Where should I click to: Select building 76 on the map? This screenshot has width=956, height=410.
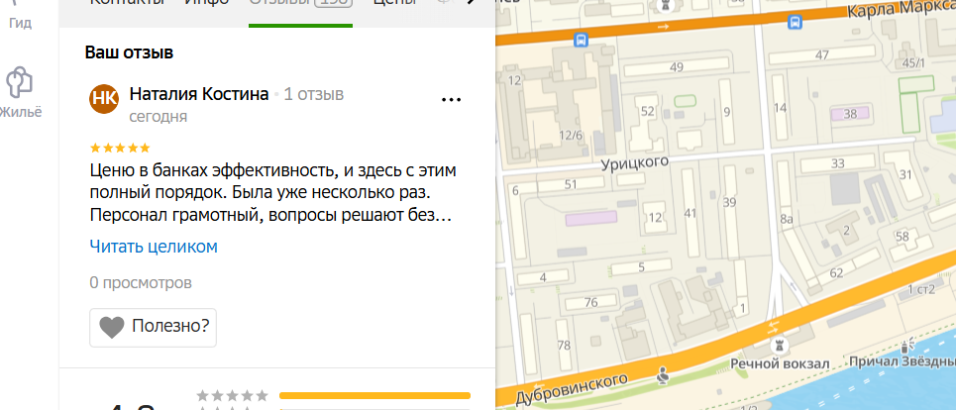pyautogui.click(x=590, y=302)
